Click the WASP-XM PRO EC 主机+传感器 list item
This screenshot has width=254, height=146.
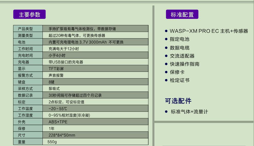click(x=209, y=31)
